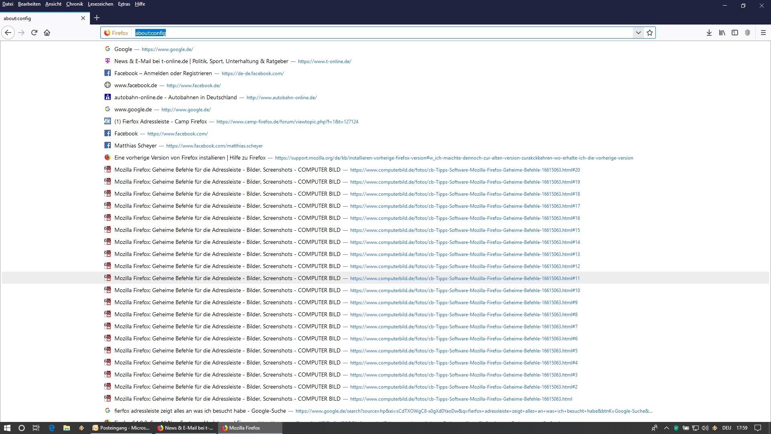Screen dimensions: 771x434
Task: Open the Chronik menu
Action: (74, 4)
